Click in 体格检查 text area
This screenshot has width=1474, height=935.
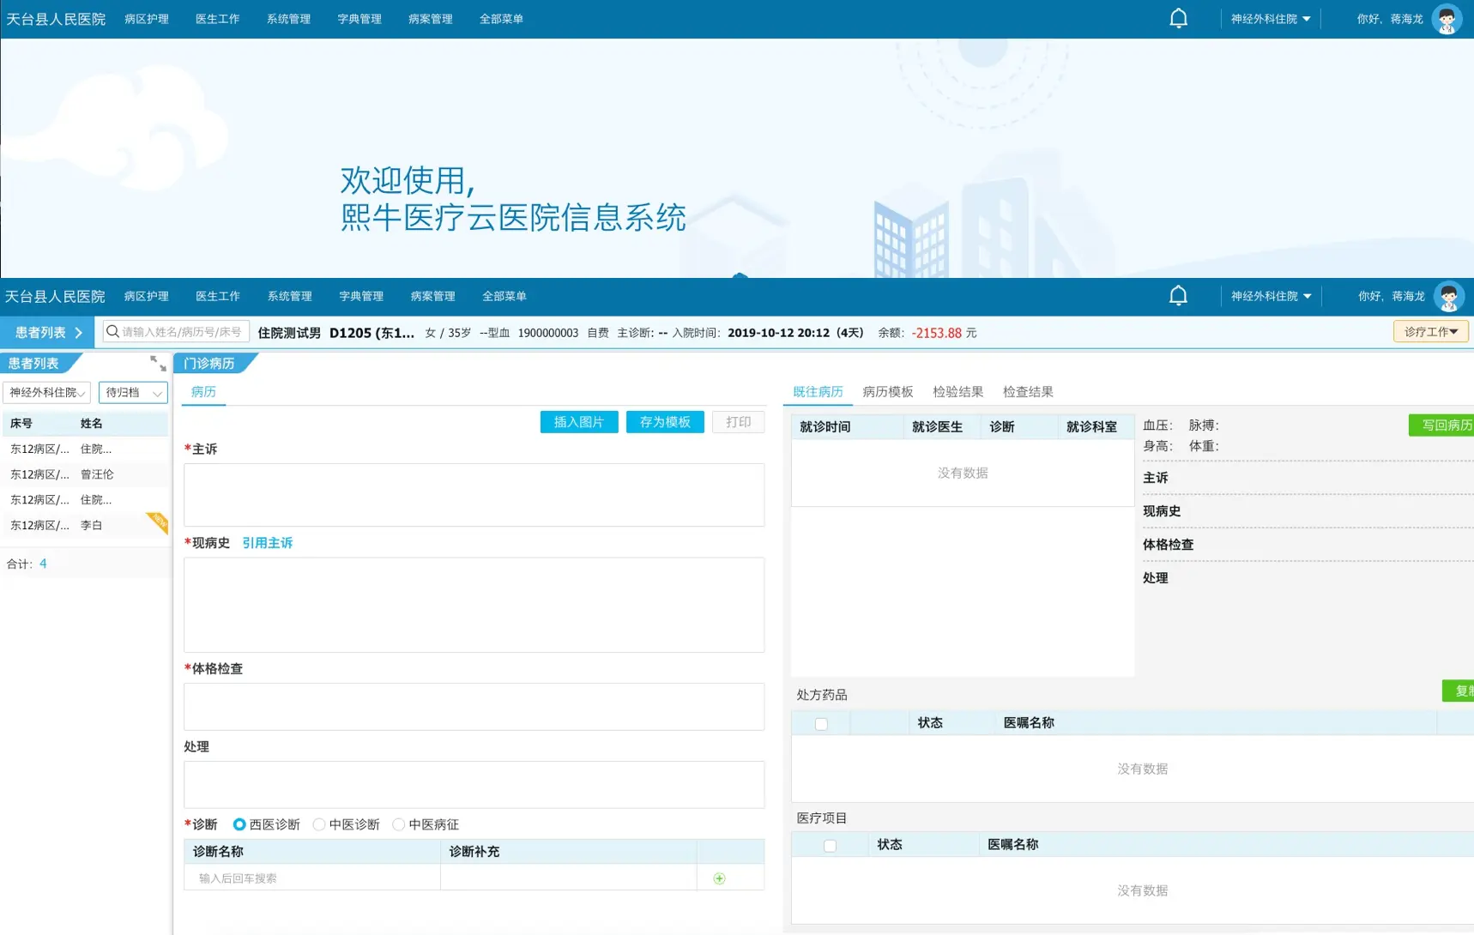[x=474, y=707]
